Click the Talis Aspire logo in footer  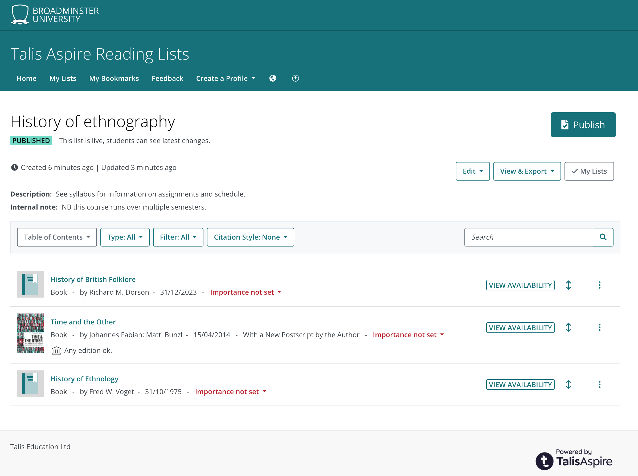pos(574,459)
